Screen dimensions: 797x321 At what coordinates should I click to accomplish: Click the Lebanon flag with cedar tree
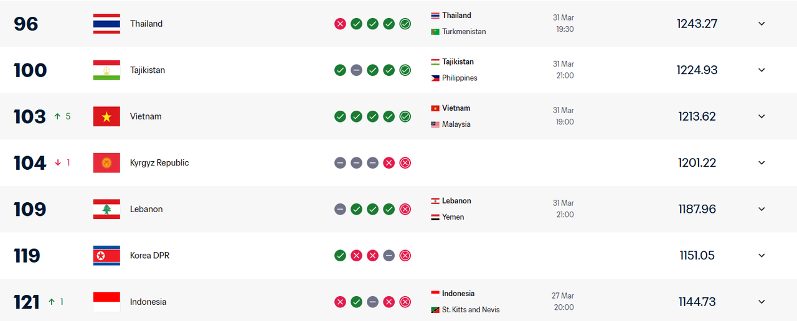(x=106, y=209)
